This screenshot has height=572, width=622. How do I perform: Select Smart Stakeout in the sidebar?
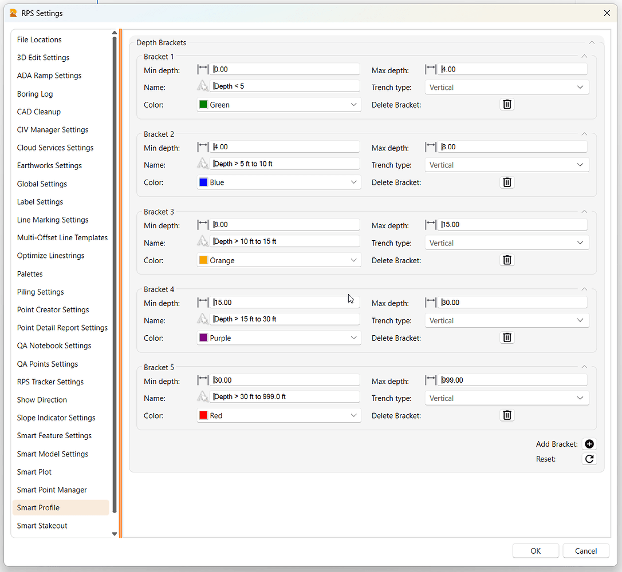[61, 526]
